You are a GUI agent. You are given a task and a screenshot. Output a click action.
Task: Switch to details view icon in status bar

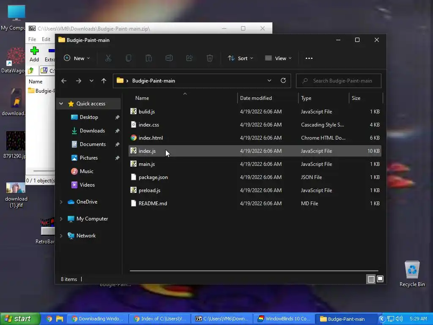(x=371, y=279)
